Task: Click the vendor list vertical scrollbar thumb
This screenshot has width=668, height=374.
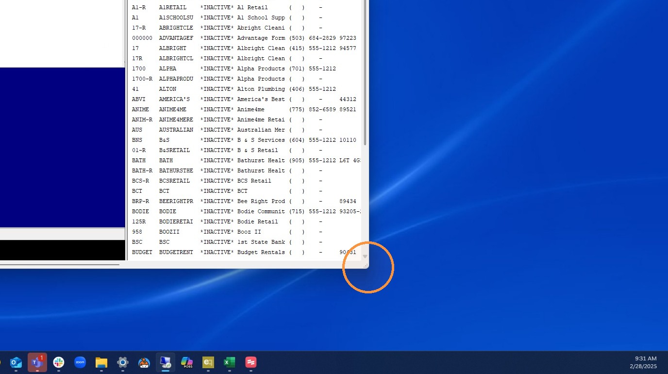Action: (x=365, y=73)
